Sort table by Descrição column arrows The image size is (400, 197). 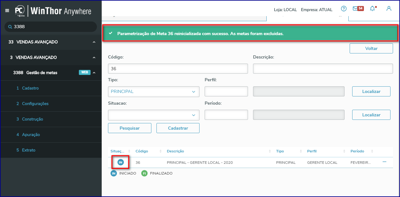point(270,151)
